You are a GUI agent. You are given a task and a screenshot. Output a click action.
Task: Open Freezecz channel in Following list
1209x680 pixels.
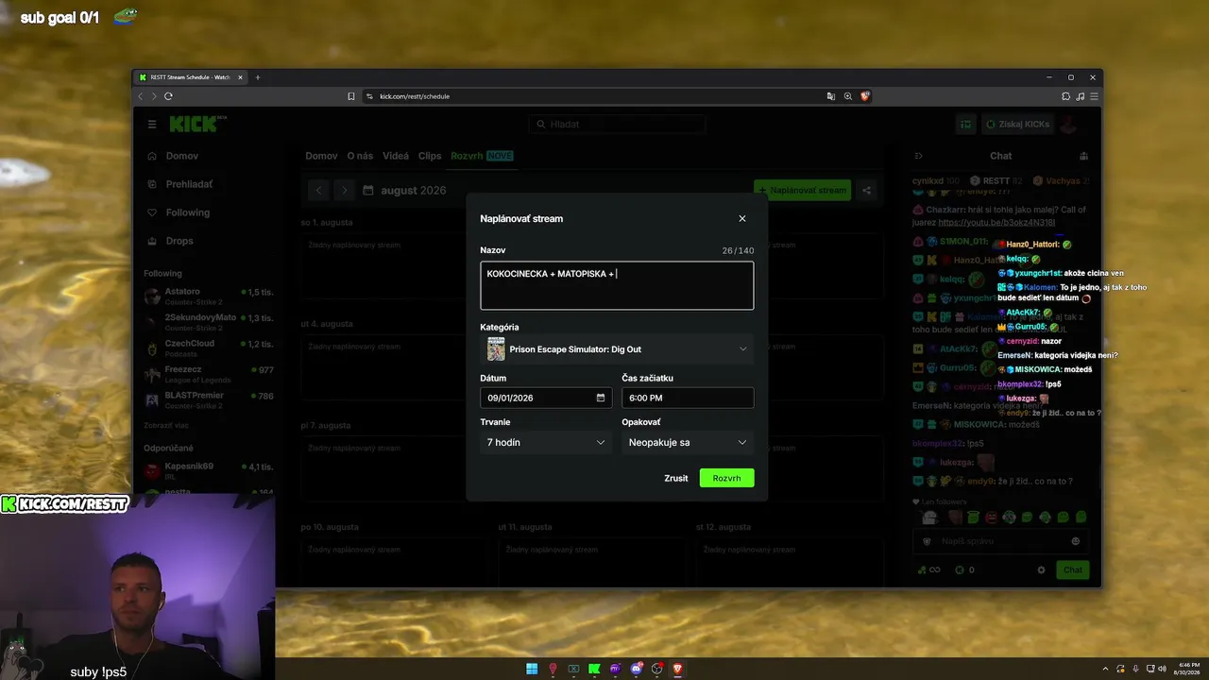coord(208,374)
